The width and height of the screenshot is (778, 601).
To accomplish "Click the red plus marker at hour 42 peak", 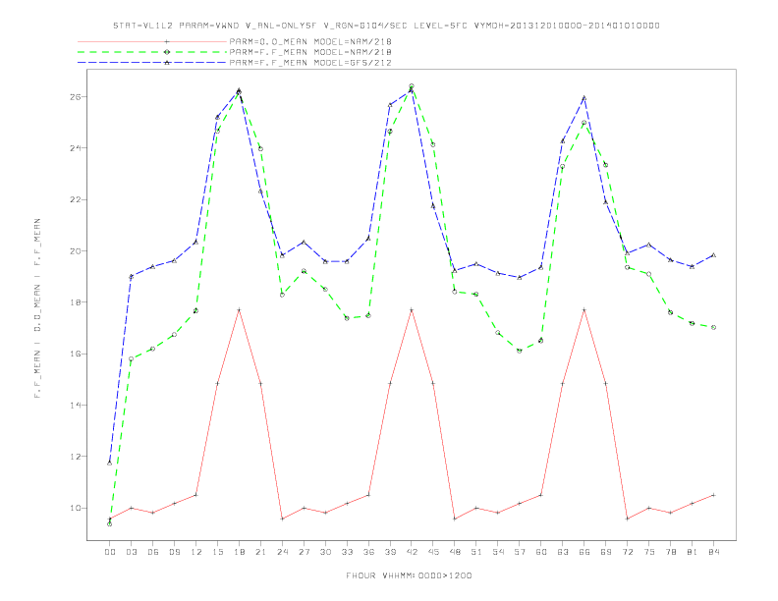I will click(412, 310).
